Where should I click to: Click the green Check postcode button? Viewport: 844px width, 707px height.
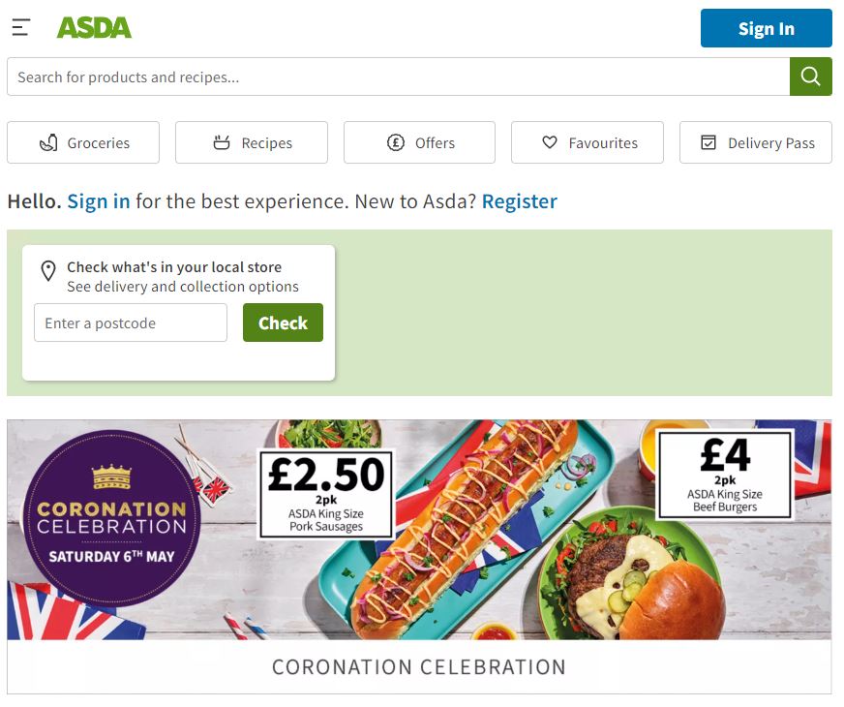284,323
